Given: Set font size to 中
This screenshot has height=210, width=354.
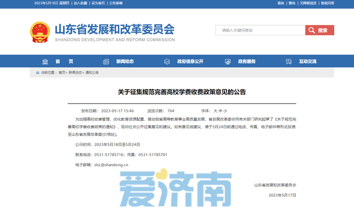Looking at the screenshot, I should [220, 111].
